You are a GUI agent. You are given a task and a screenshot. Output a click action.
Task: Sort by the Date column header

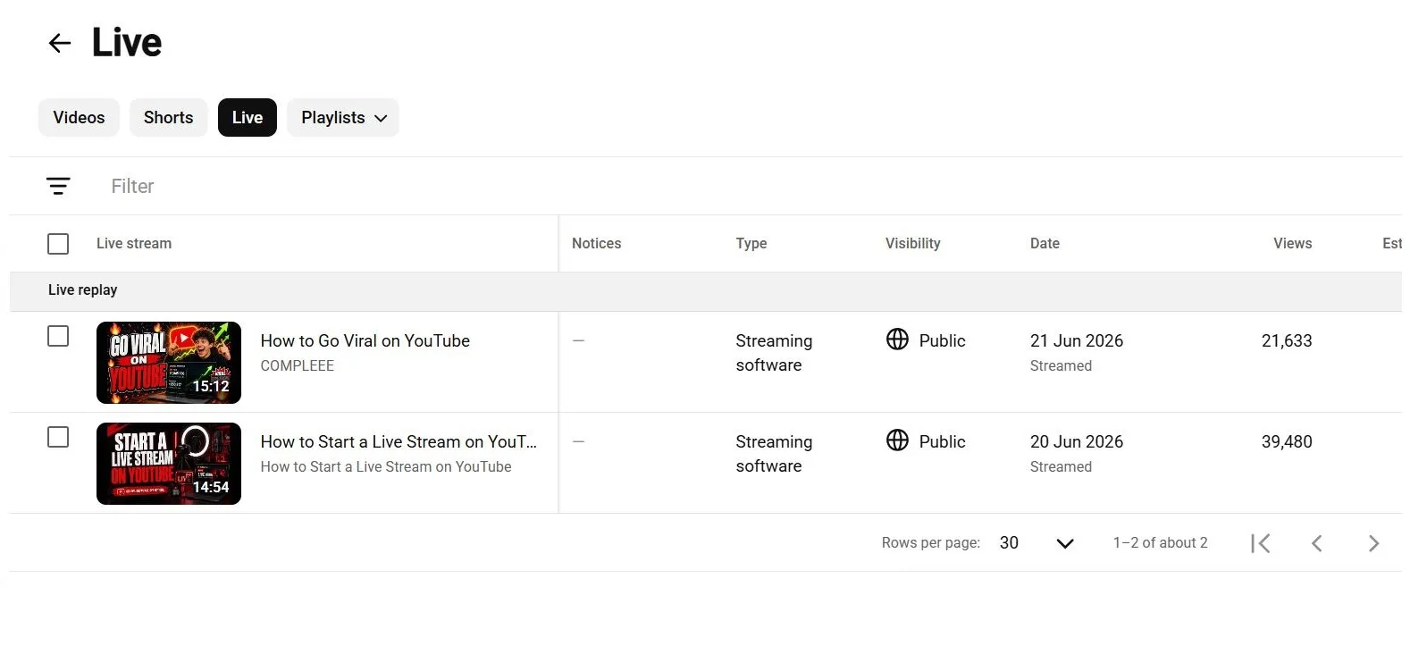[x=1045, y=243]
